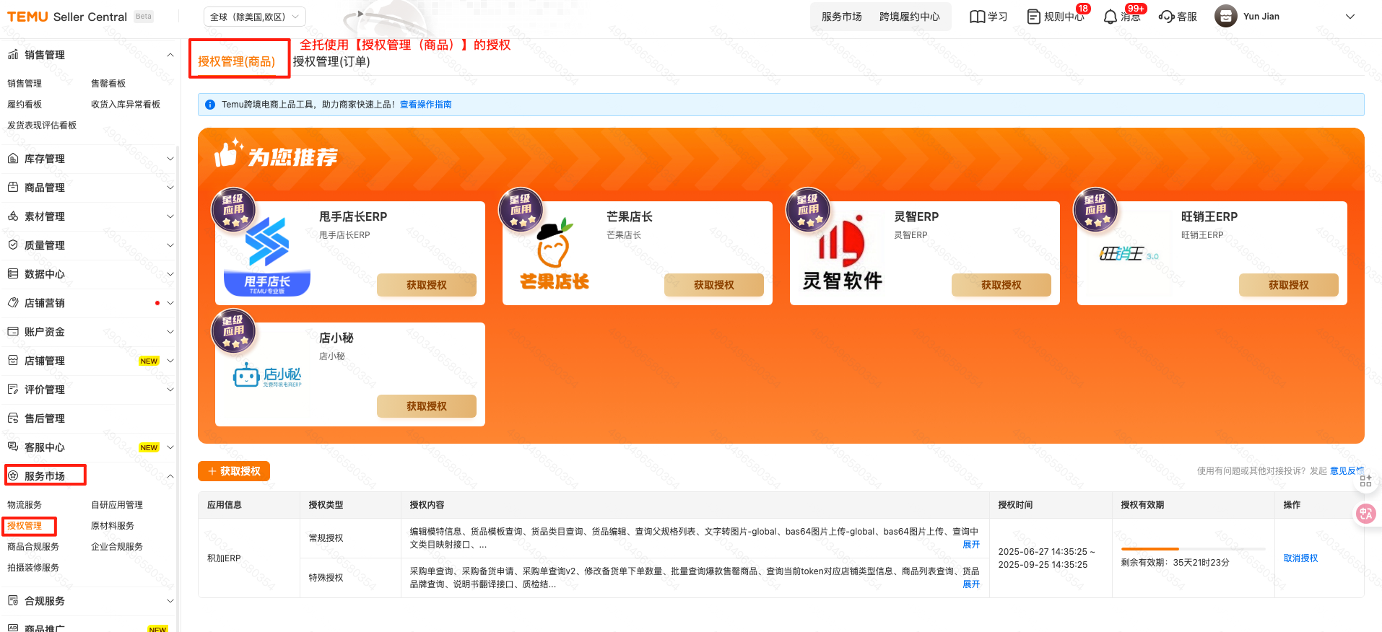The image size is (1382, 632).
Task: Click the 店铺管理 sidebar icon
Action: (13, 361)
